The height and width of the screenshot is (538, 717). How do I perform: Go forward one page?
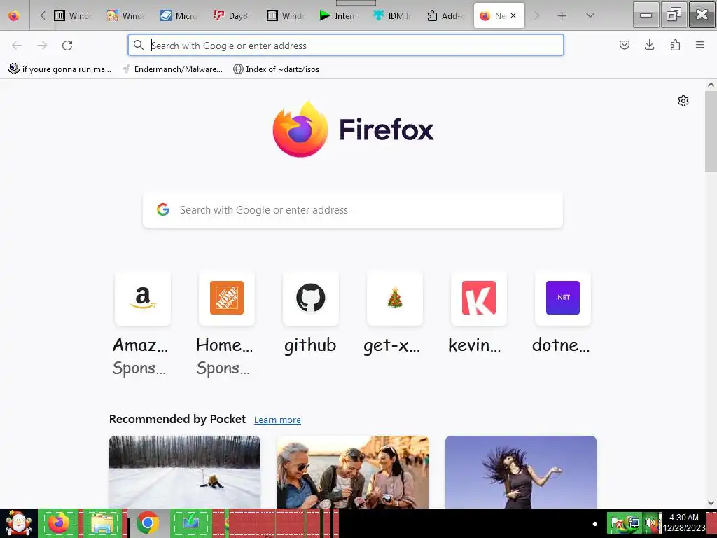[42, 46]
